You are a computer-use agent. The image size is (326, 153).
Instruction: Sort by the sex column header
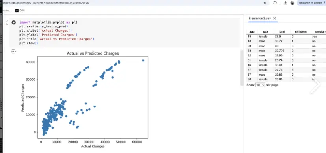pyautogui.click(x=266, y=32)
